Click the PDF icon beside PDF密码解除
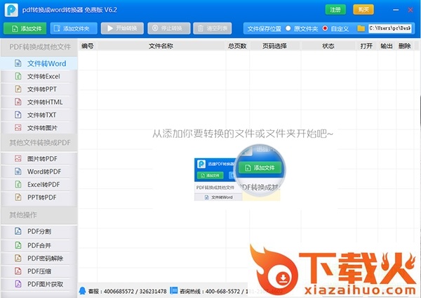Screen dimensions: 421x298 coord(18,258)
